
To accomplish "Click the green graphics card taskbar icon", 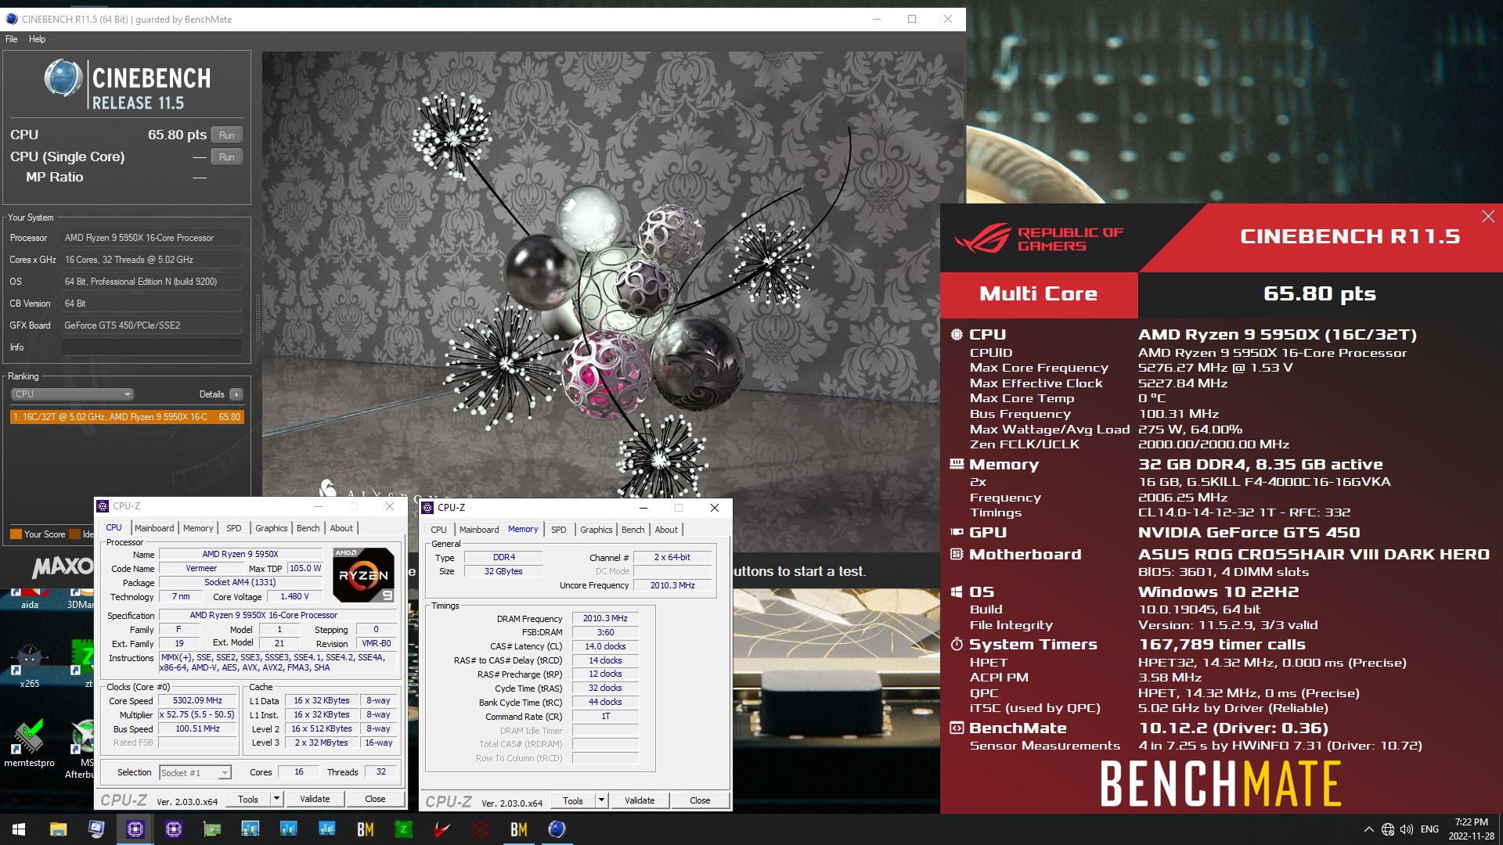I will tap(211, 829).
